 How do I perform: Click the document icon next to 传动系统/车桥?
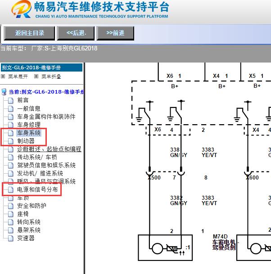point(11,157)
